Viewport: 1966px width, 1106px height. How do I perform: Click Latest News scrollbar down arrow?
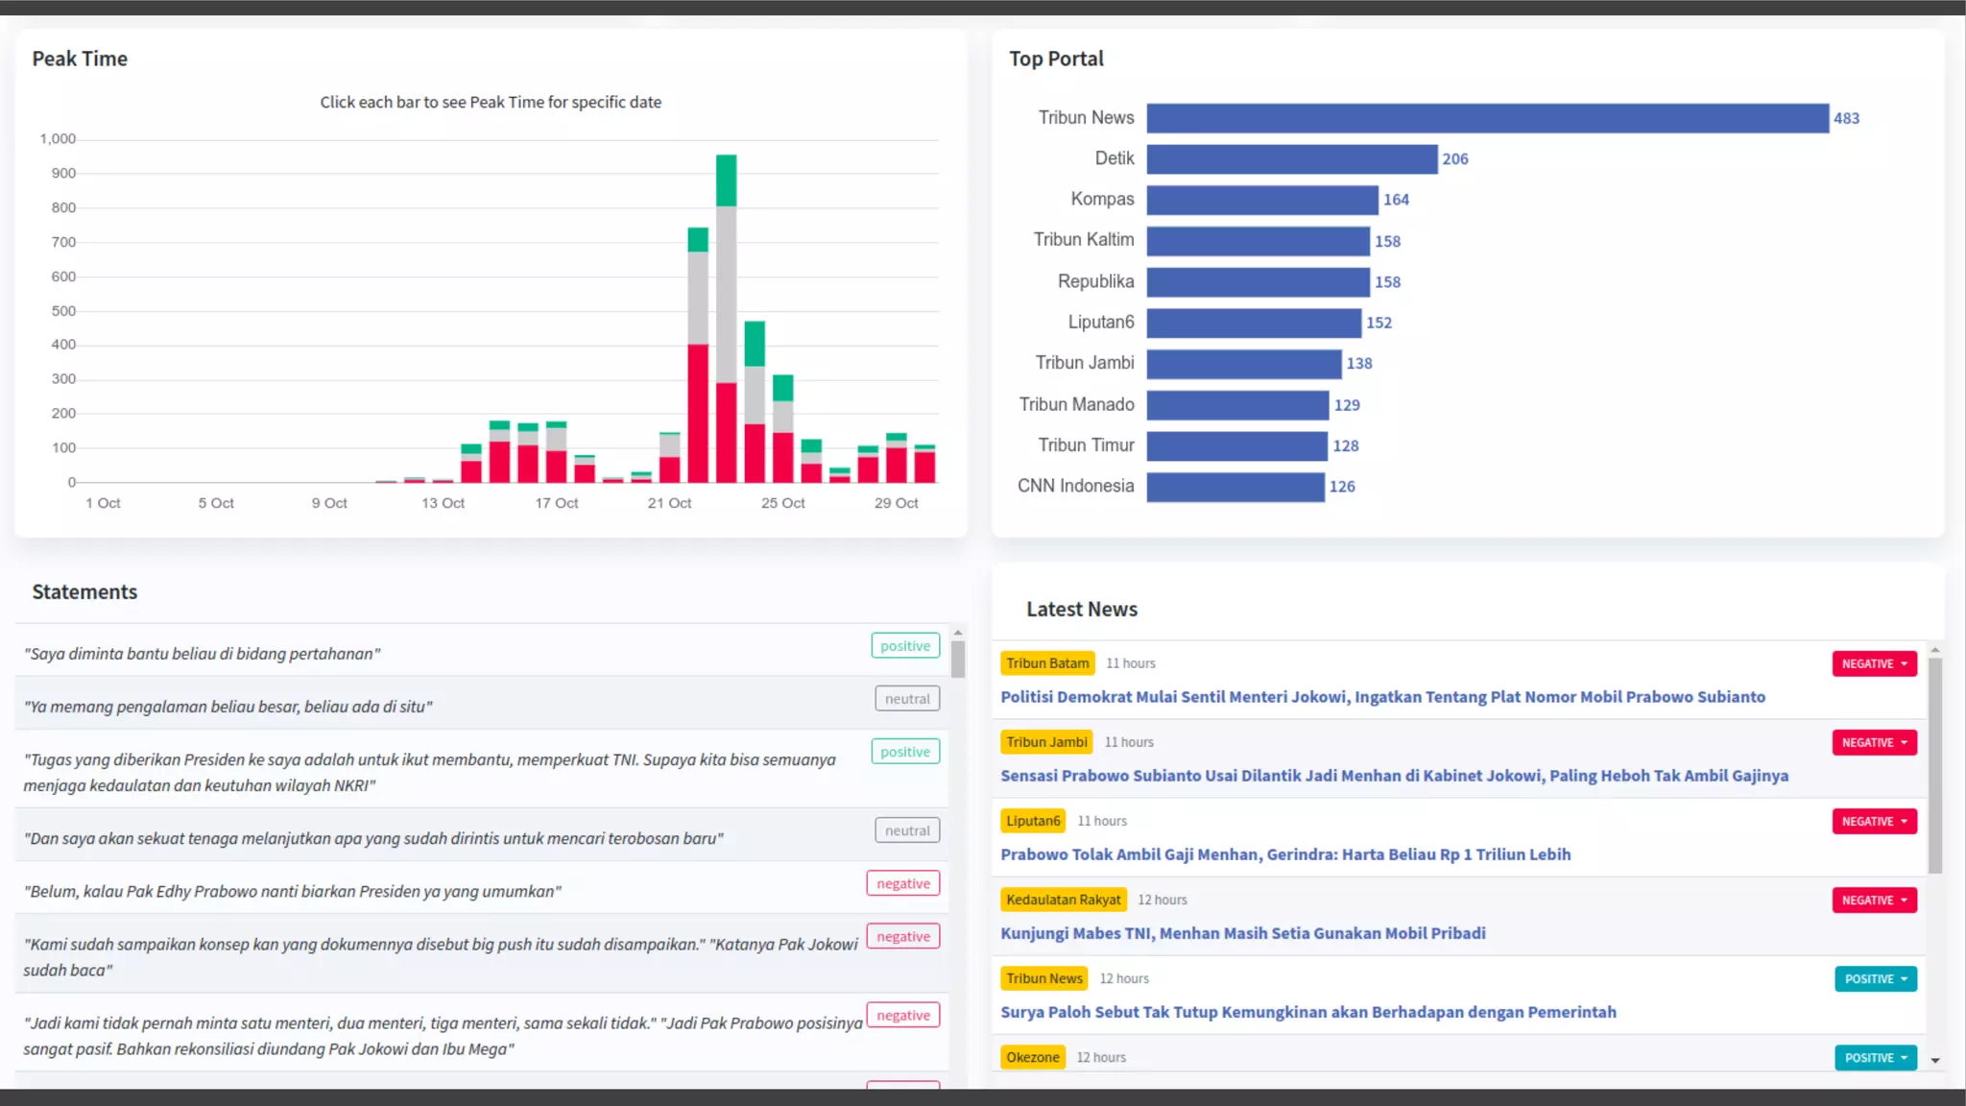1934,1061
